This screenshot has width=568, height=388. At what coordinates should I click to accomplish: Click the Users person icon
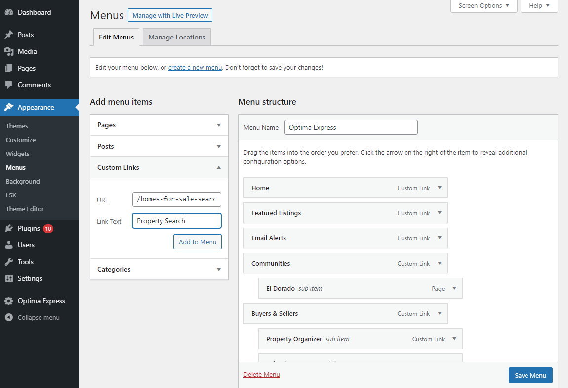tap(9, 245)
